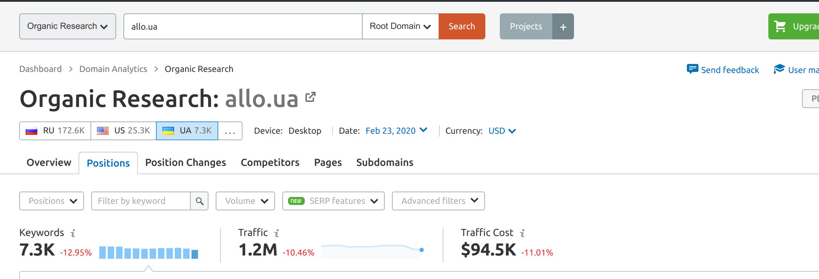The width and height of the screenshot is (819, 279).
Task: Open the Projects button
Action: [526, 26]
